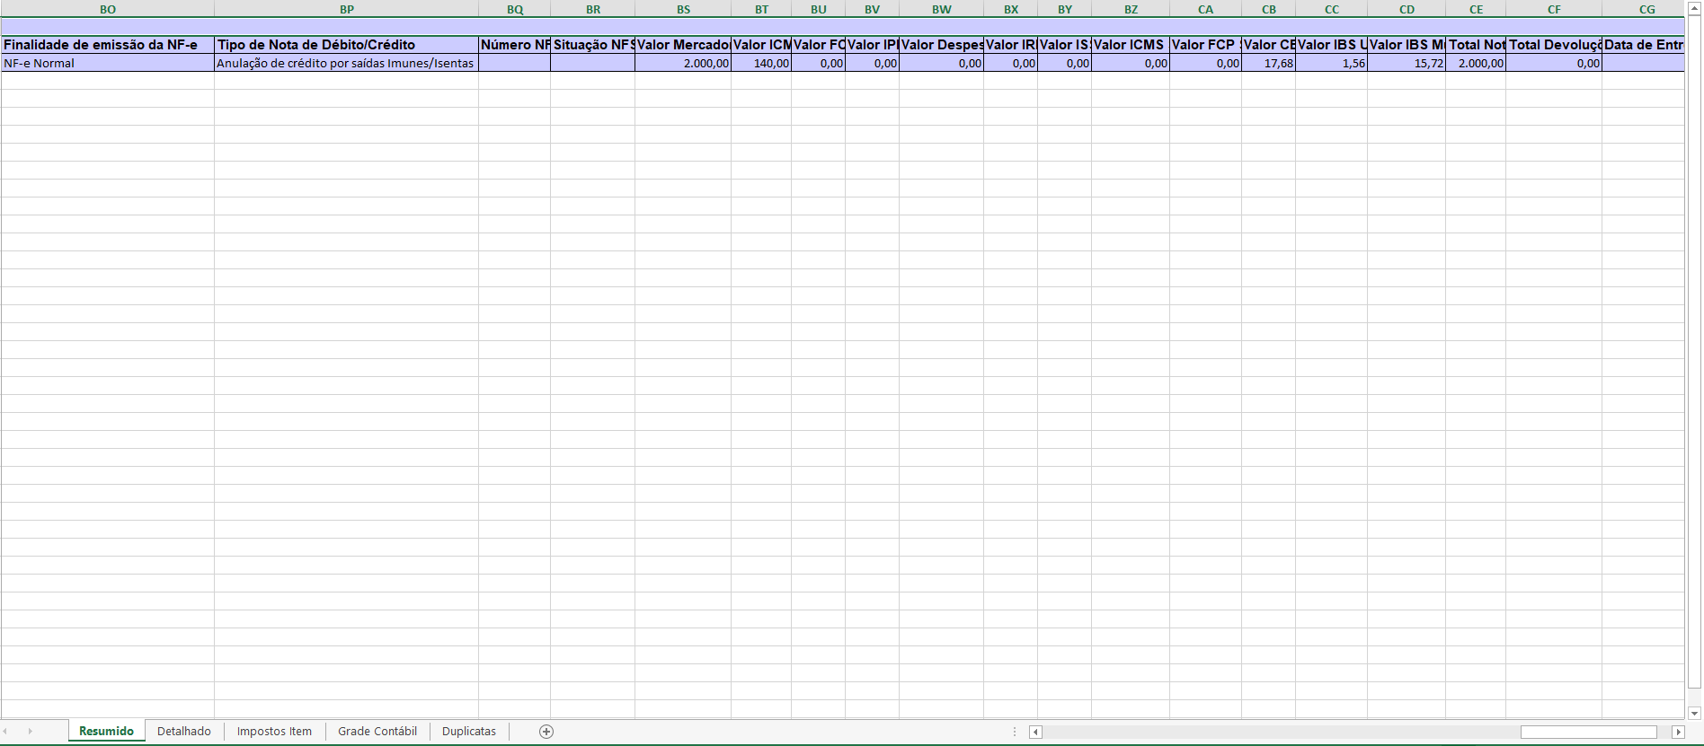This screenshot has width=1704, height=746.
Task: Select the 17,68 cell
Action: click(1269, 64)
